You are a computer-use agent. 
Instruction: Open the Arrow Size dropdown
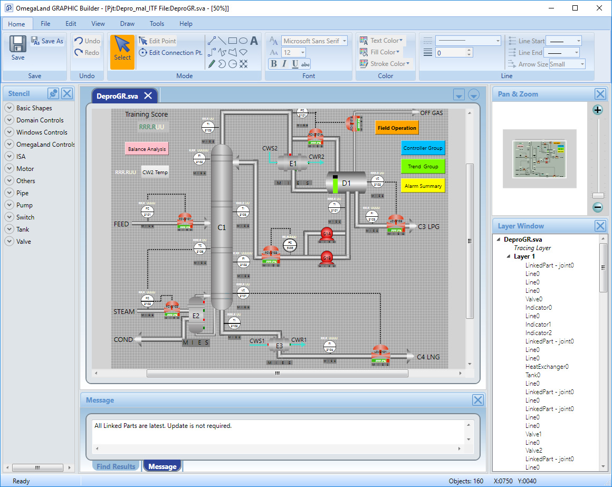(582, 64)
